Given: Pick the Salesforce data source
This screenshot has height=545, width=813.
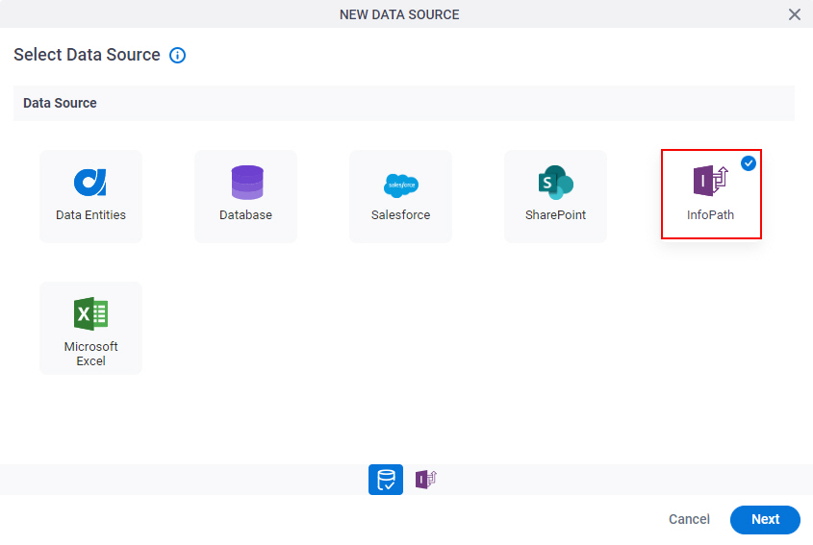Looking at the screenshot, I should pos(400,196).
